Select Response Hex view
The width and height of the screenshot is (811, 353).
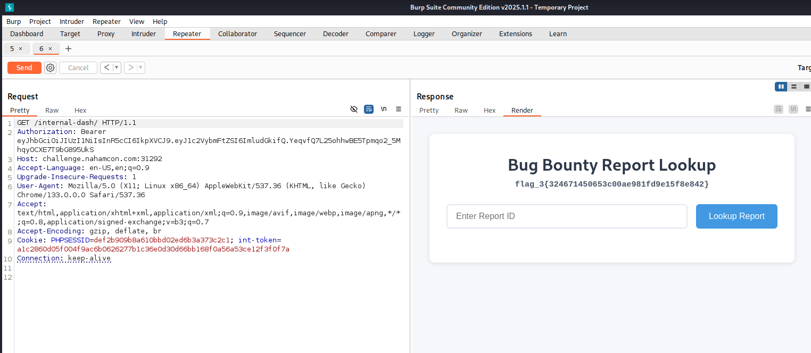(490, 110)
